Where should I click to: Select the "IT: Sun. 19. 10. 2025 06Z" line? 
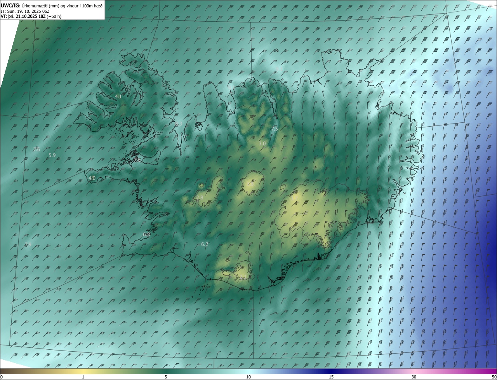click(25, 11)
